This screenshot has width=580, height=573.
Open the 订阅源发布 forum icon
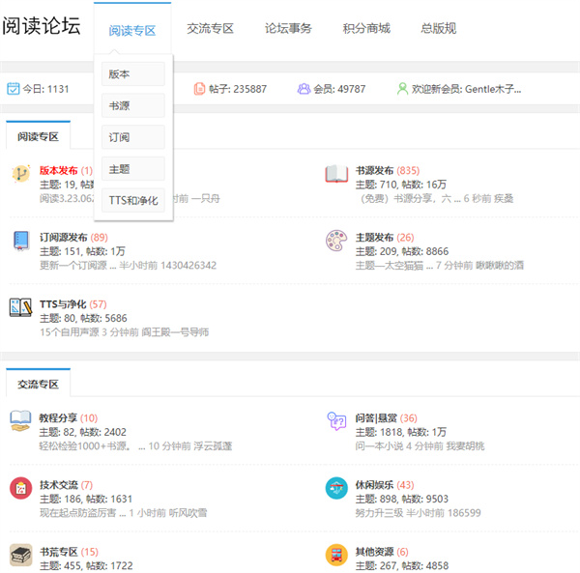point(20,241)
